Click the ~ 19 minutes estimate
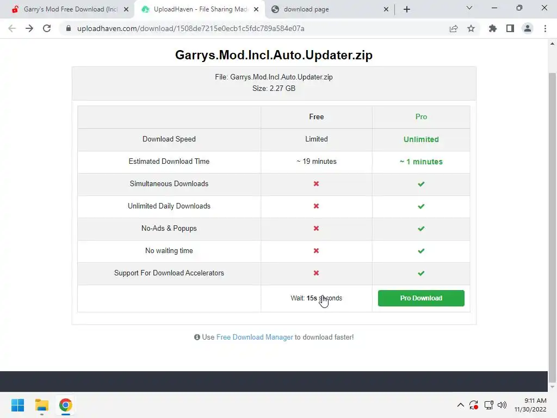Screen dimensions: 557x418 point(316,161)
